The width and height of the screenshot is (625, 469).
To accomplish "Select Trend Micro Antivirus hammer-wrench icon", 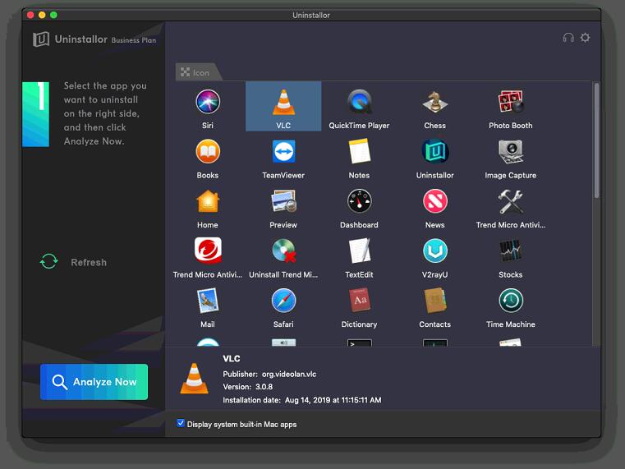I will pos(511,201).
